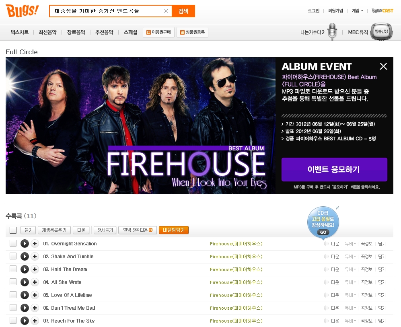The width and height of the screenshot is (401, 327).
Task: Check the box for Hold The Dream
Action: [13, 269]
